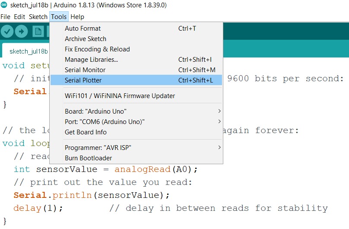Choose Auto Format from Tools menu
The image size is (349, 229).
pos(136,29)
